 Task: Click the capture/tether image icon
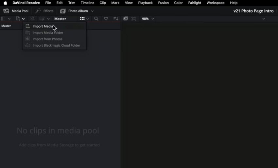[x=42, y=19]
